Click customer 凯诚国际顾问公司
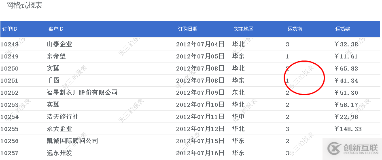This screenshot has height=160, width=382. [72, 141]
